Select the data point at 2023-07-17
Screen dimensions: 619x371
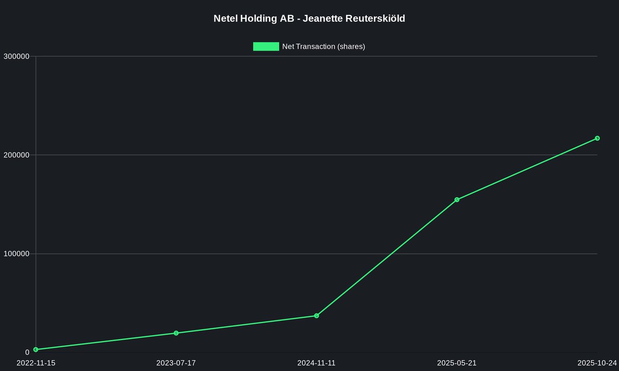tap(176, 333)
